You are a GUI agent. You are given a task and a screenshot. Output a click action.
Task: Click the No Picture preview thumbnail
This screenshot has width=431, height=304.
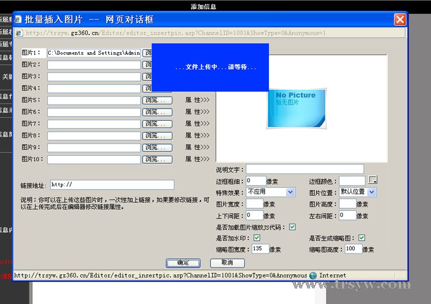click(x=296, y=107)
